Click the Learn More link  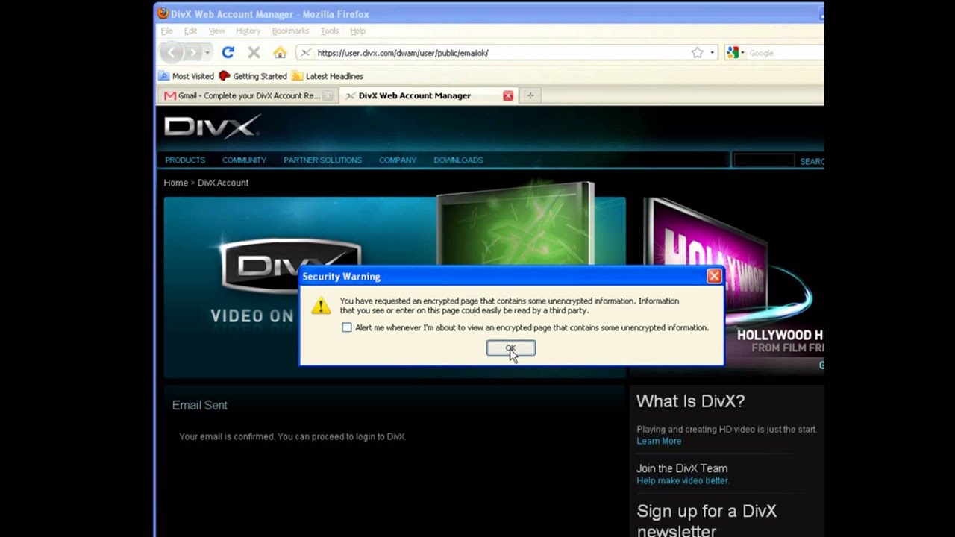[x=659, y=441]
